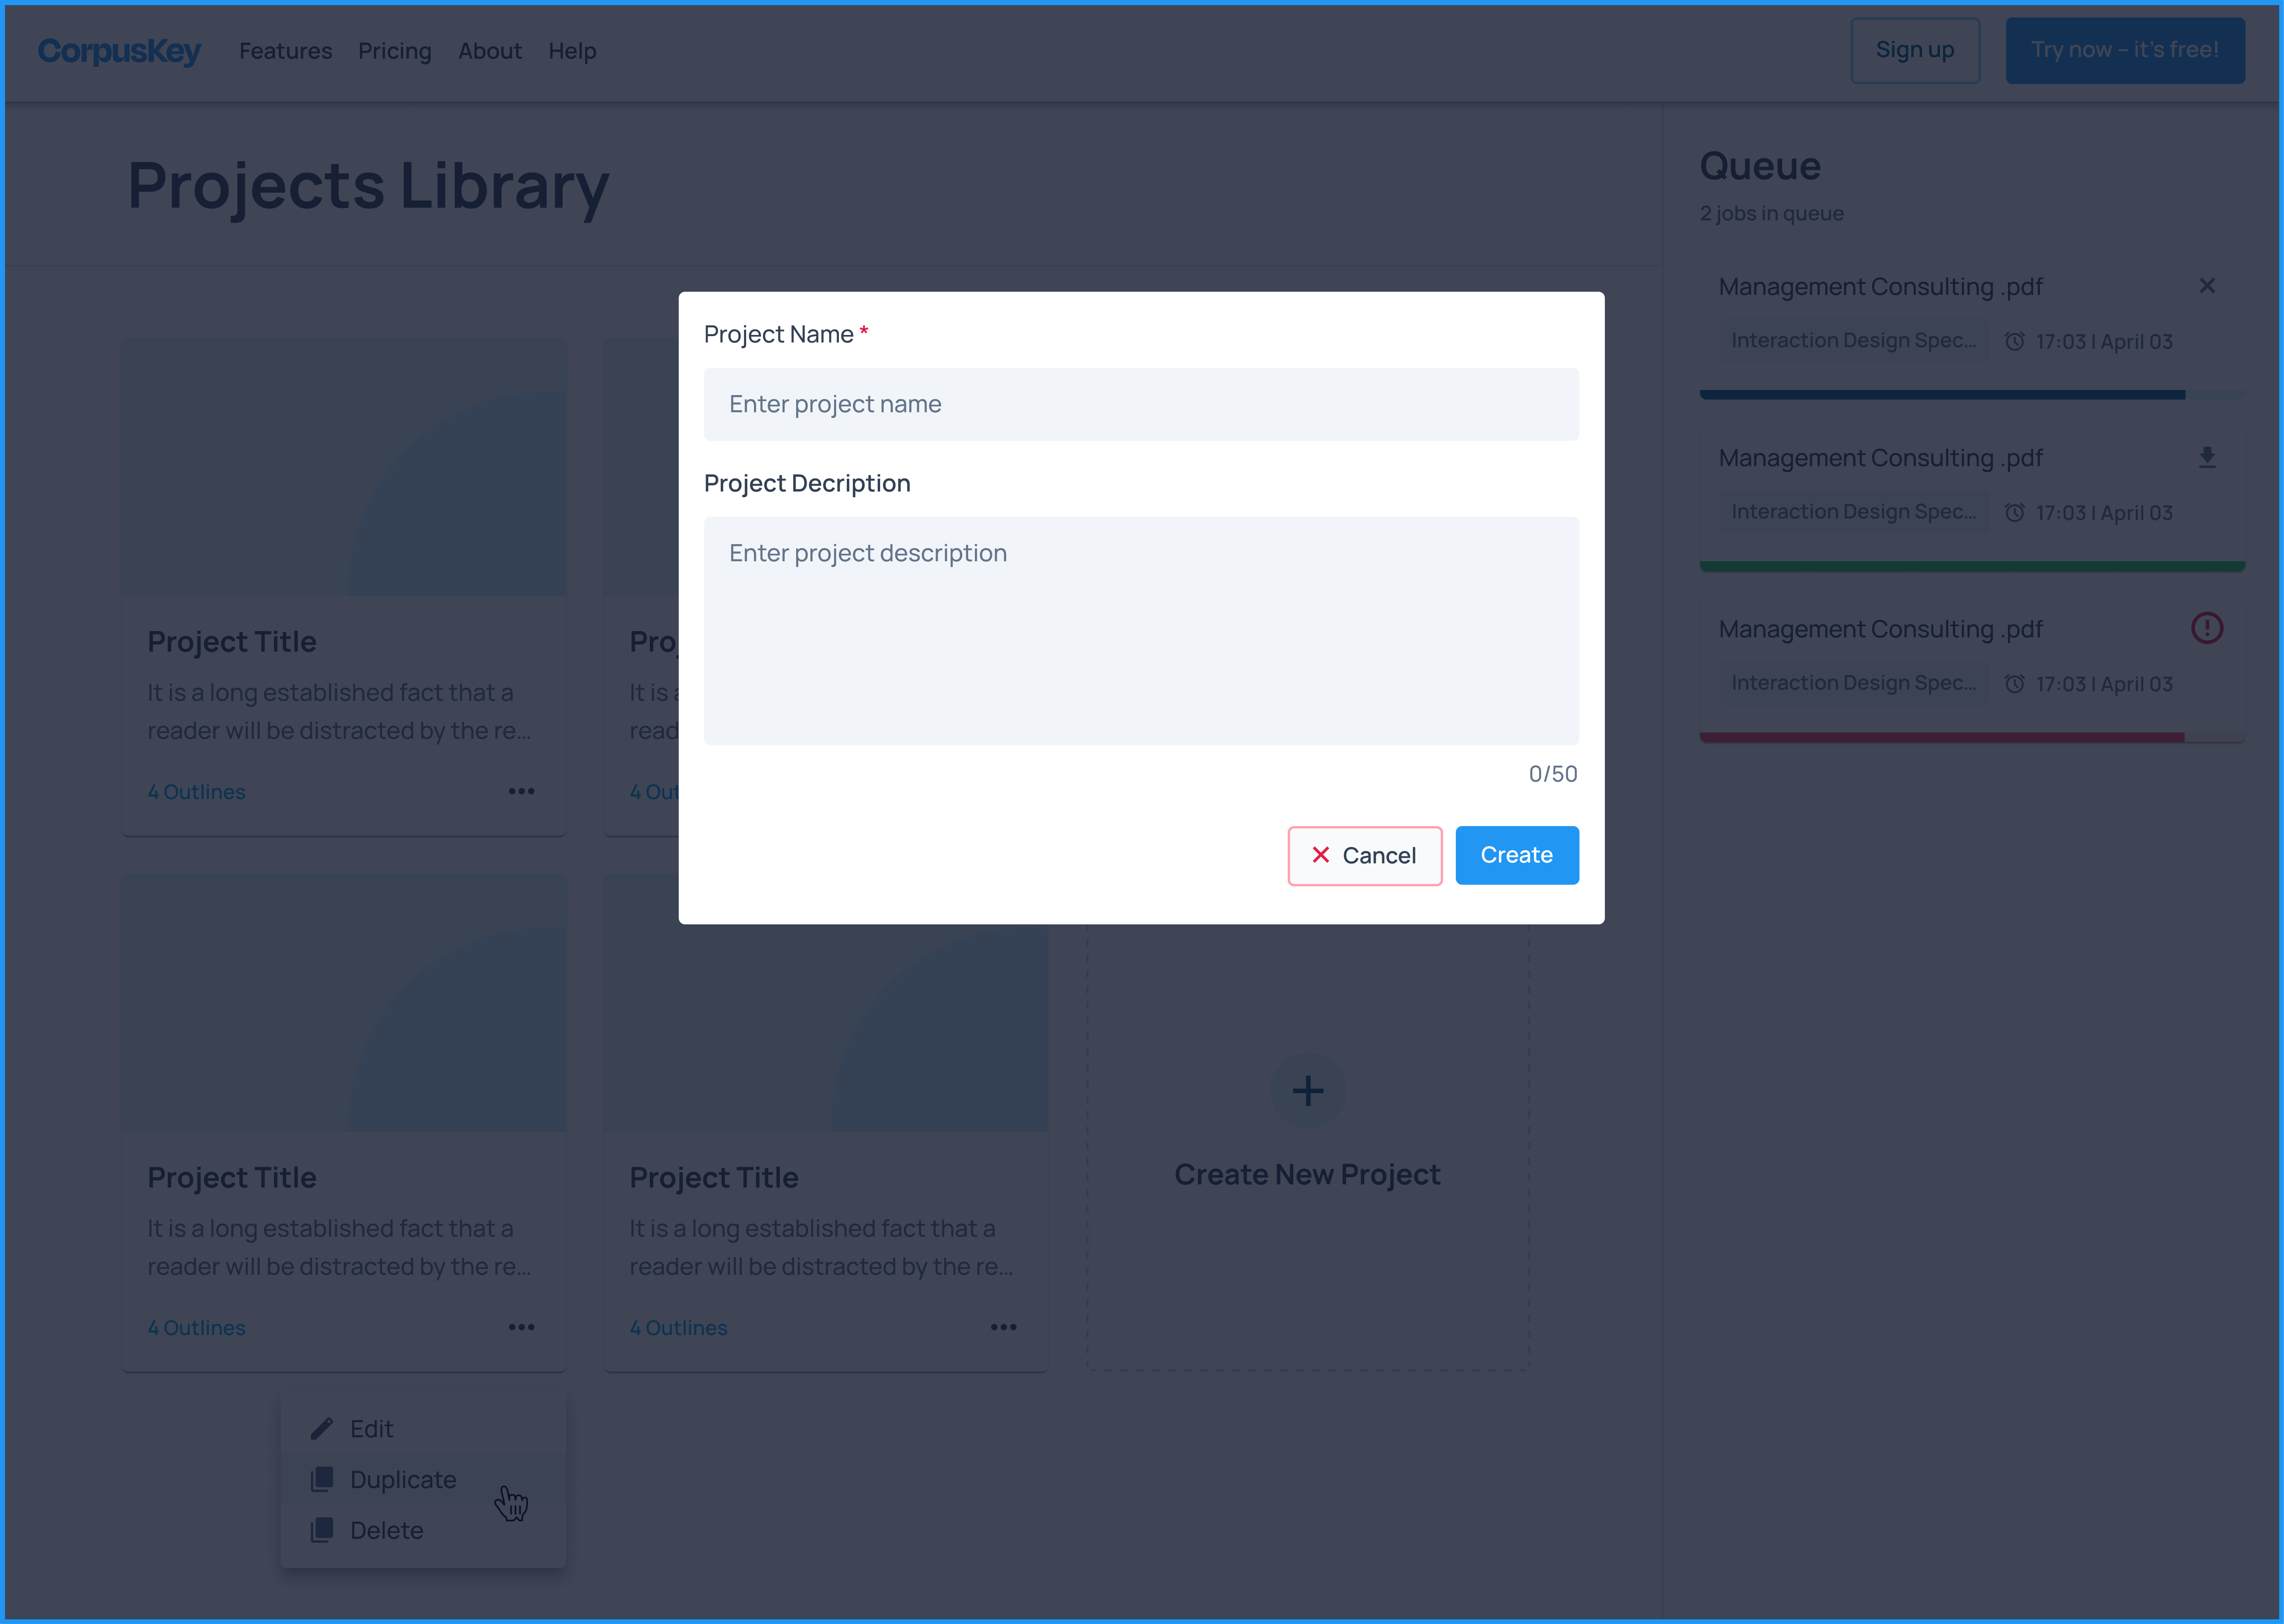Click the Interaction Design Spec tag in first job
This screenshot has width=2284, height=1624.
[x=1853, y=341]
